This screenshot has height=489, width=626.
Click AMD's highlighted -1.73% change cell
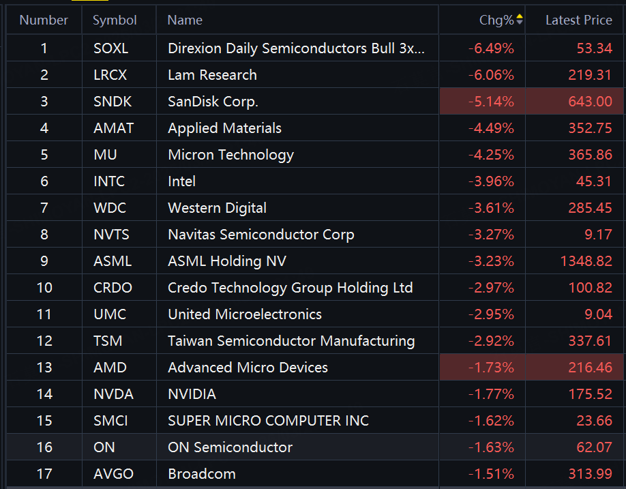tap(491, 368)
